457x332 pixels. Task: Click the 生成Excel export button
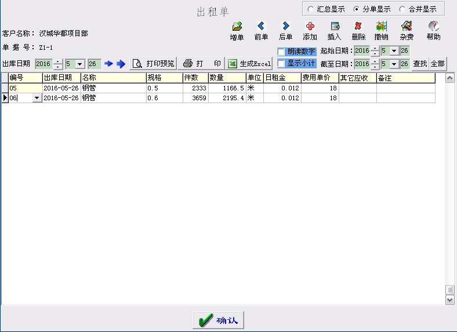tap(249, 64)
